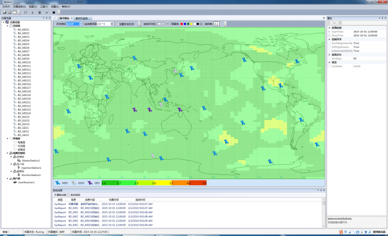Pick the red background color swatch
The width and height of the screenshot is (388, 236).
point(181,24)
